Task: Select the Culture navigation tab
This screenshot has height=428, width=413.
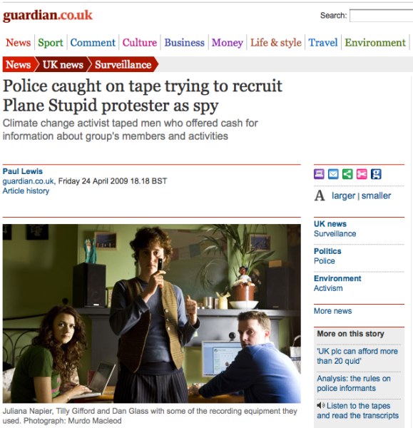Action: (x=140, y=43)
